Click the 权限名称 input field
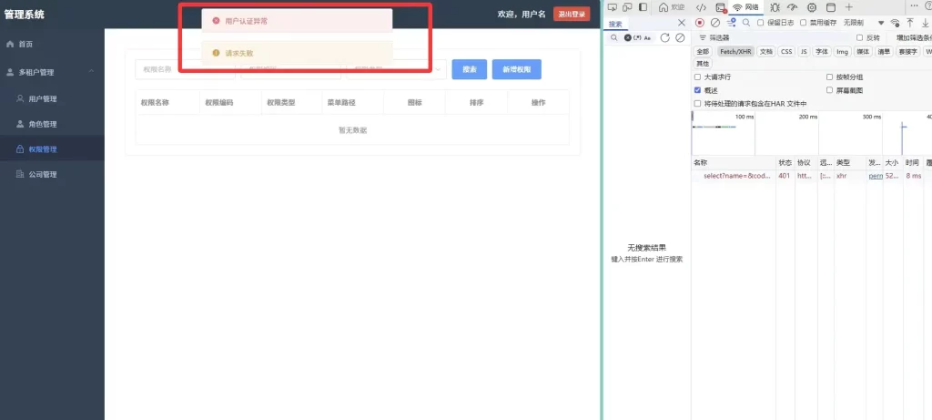Image resolution: width=932 pixels, height=420 pixels. click(173, 69)
